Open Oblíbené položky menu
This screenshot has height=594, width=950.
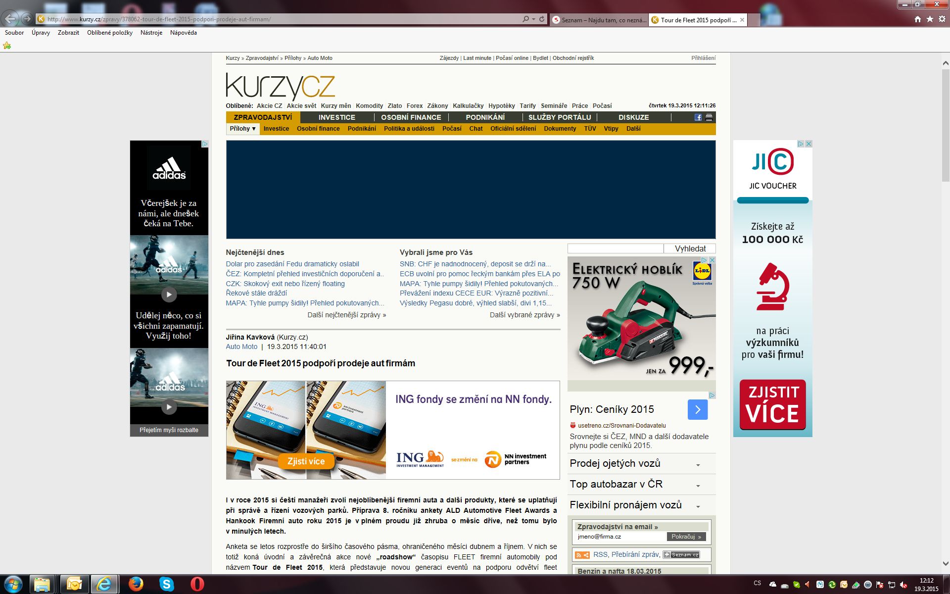click(x=110, y=33)
